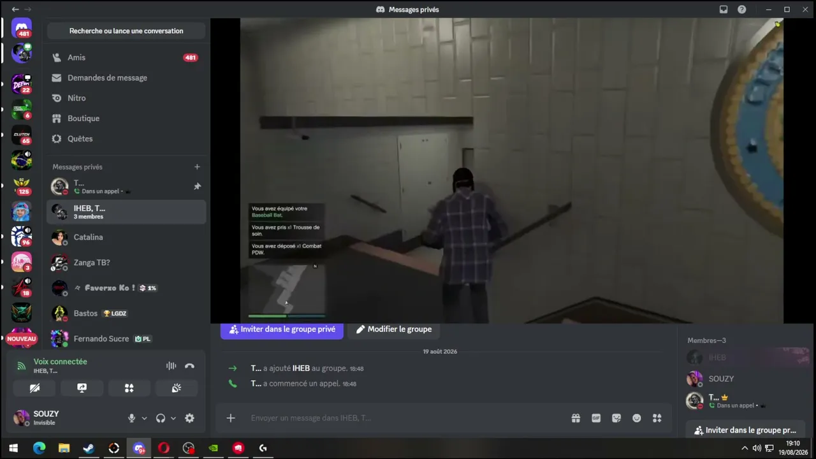Jump to new servers with NOUVEAU badge

point(22,339)
